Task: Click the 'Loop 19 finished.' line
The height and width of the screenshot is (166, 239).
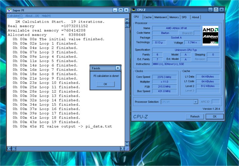Action: click(47, 122)
